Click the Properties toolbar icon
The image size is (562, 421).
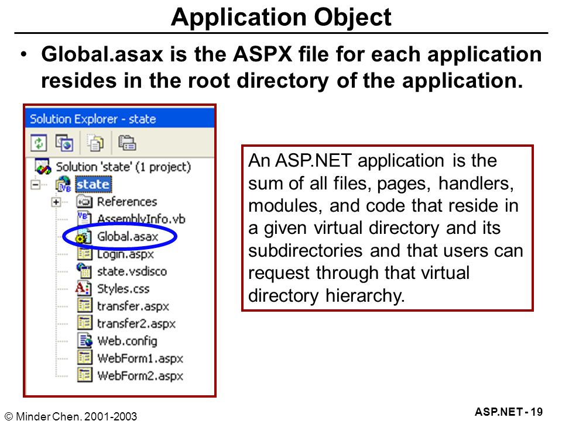127,143
